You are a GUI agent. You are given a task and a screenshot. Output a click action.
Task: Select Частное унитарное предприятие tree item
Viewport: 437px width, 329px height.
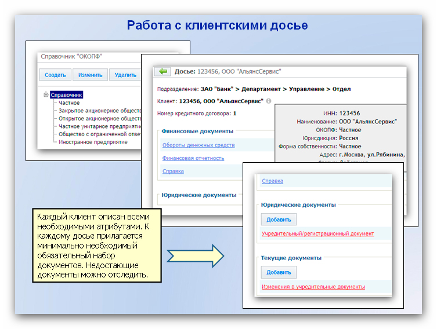[100, 126]
